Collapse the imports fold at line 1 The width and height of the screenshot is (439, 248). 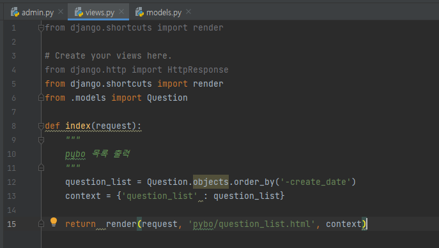pos(41,28)
